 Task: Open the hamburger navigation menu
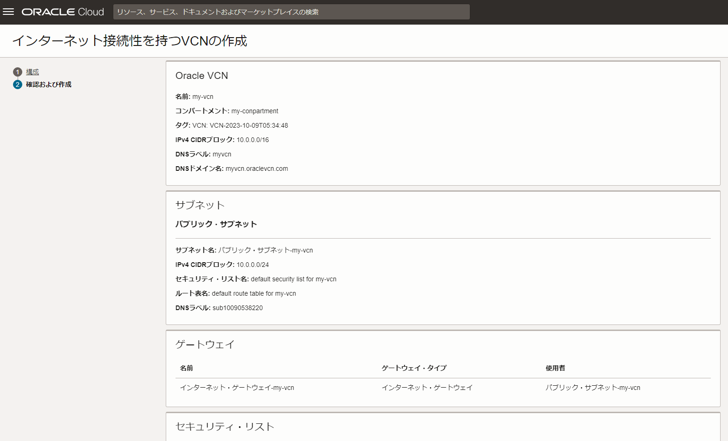pyautogui.click(x=8, y=12)
